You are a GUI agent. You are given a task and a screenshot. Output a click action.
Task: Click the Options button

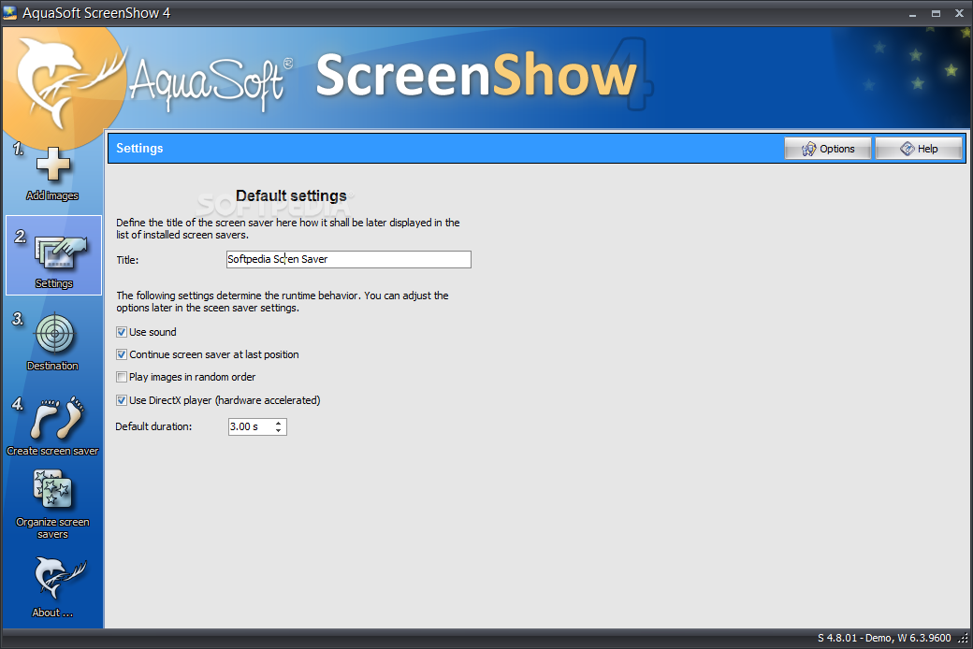click(828, 149)
